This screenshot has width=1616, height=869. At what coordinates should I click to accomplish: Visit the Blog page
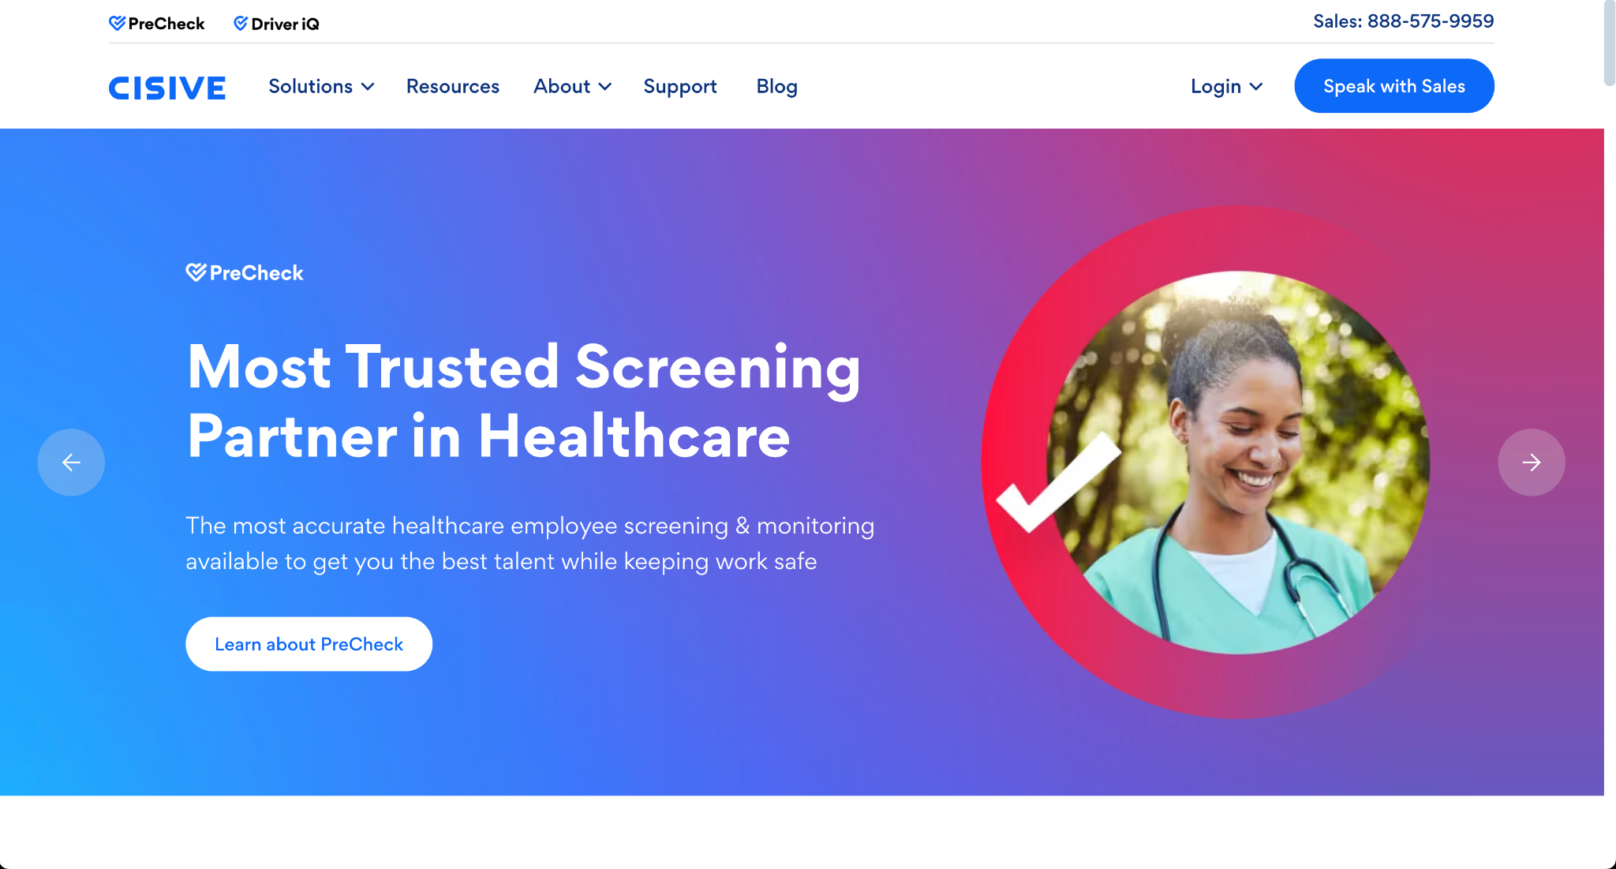click(777, 86)
